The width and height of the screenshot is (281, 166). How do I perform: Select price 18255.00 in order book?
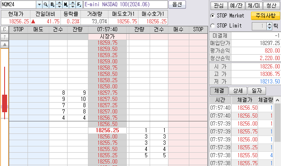[x=107, y=162]
